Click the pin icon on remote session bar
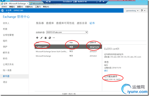 (47, 2)
